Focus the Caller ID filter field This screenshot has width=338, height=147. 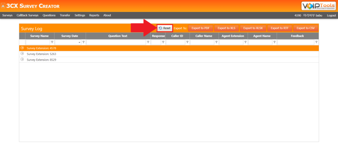(176, 42)
